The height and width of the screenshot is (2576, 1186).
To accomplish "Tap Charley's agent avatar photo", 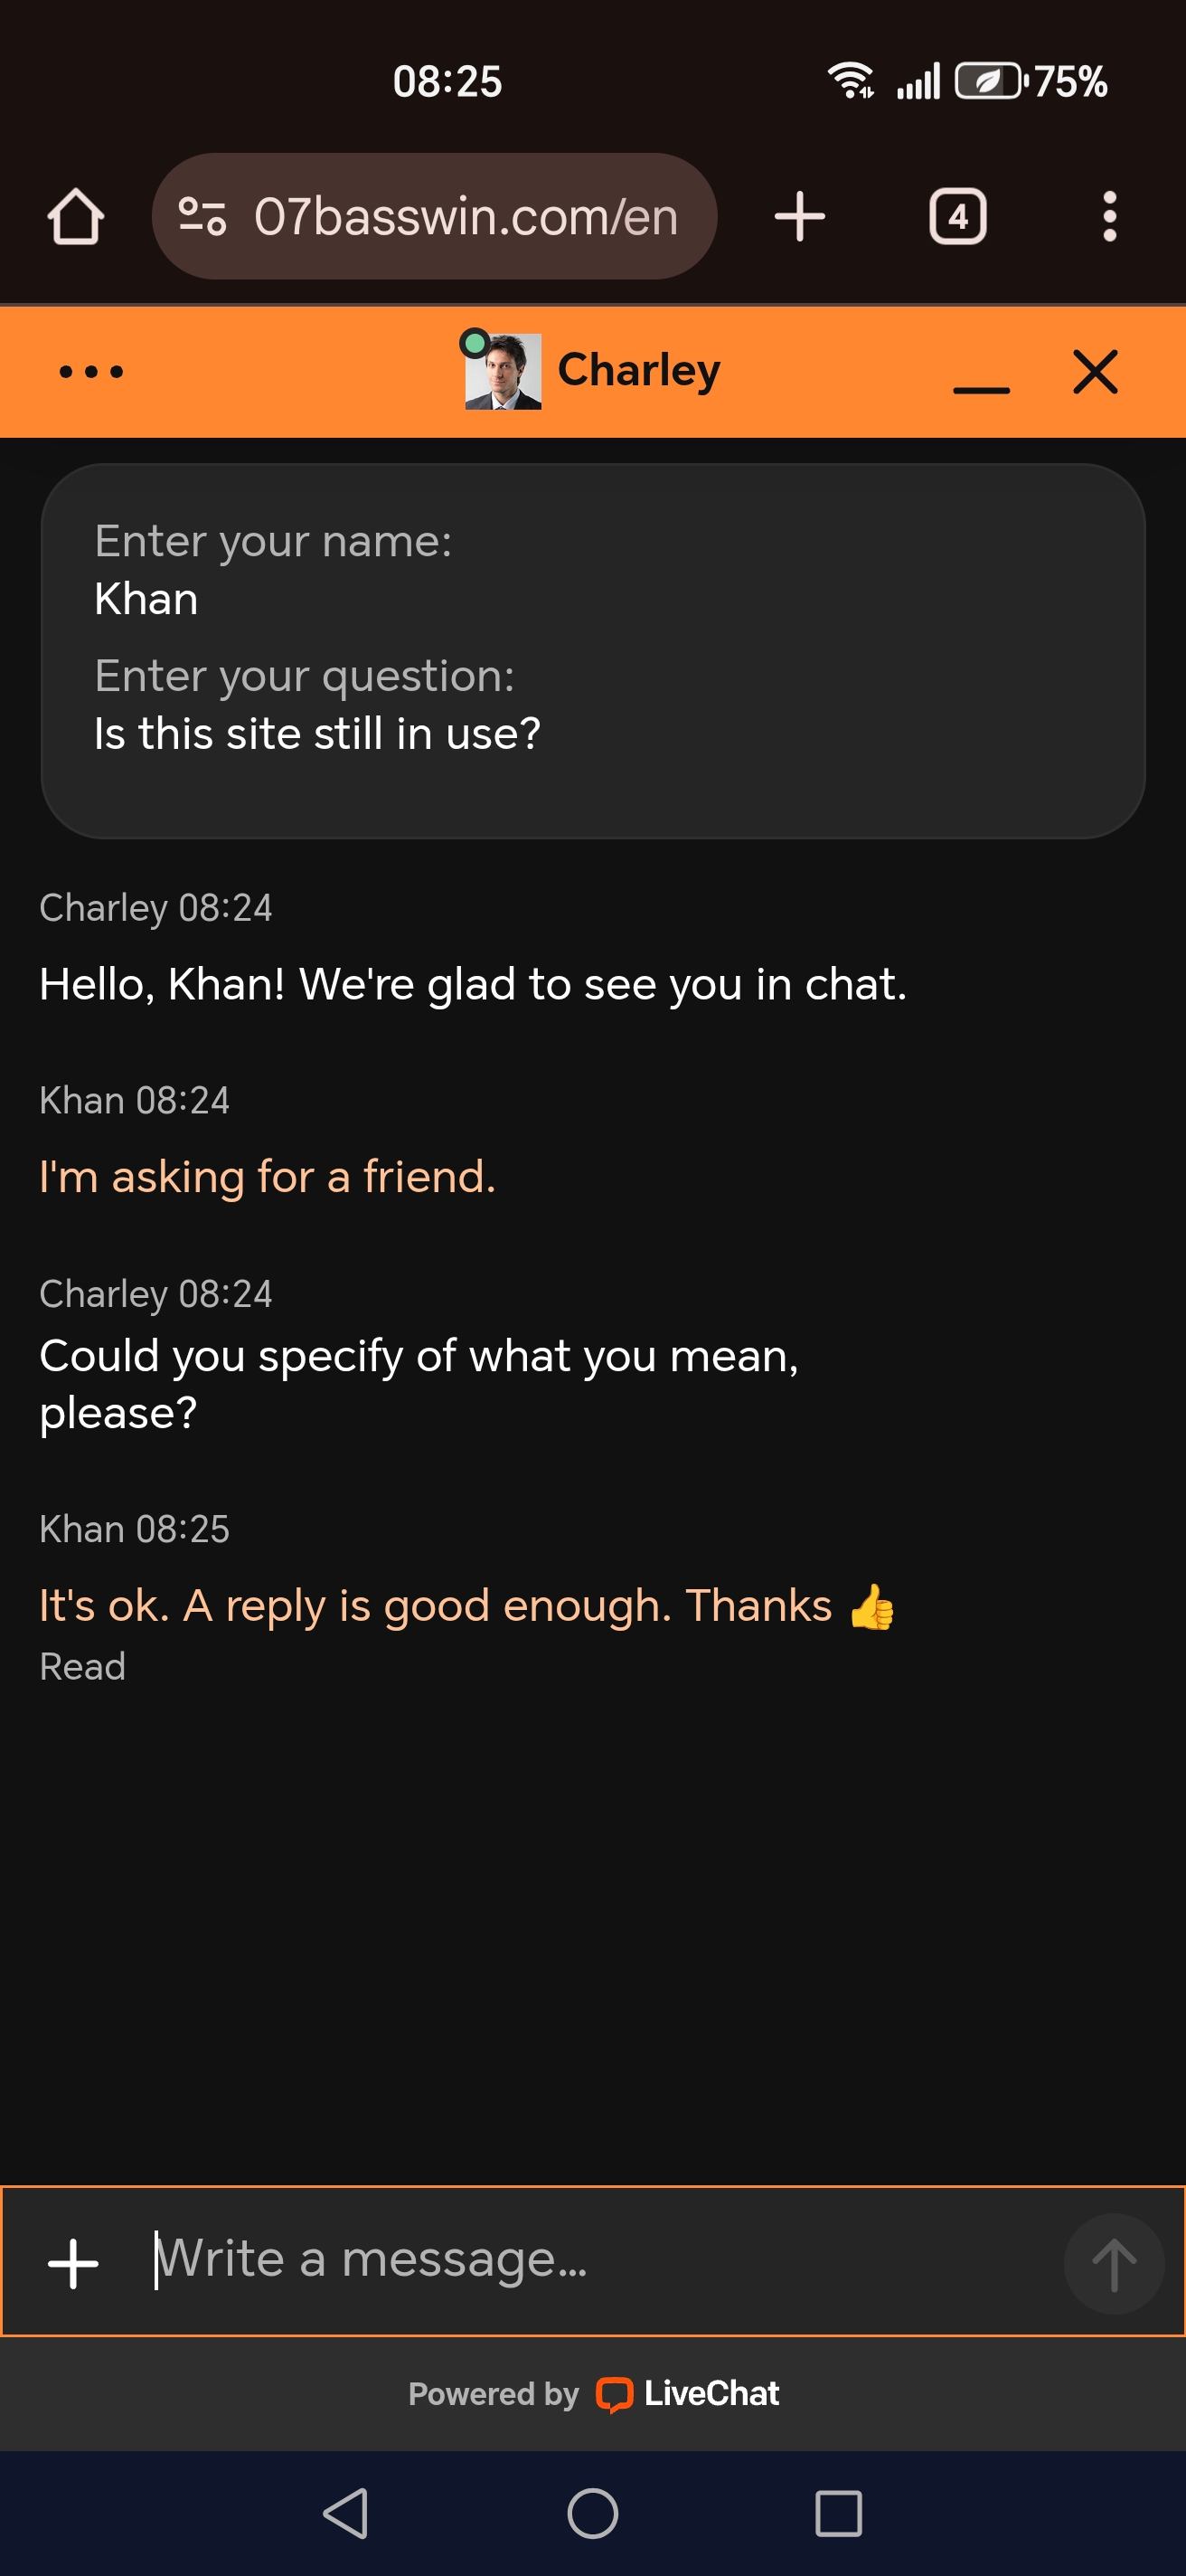I will point(503,371).
